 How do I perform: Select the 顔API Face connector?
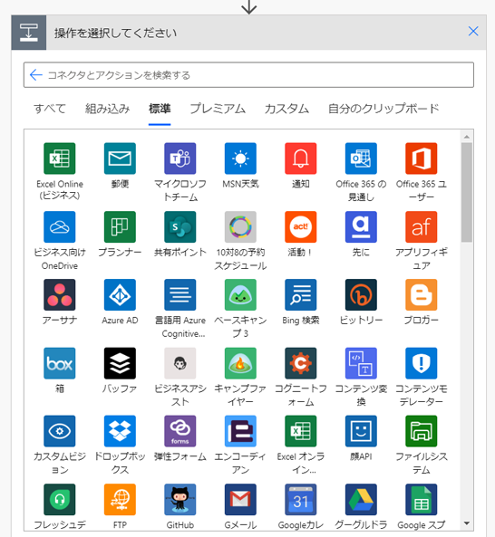tap(361, 431)
